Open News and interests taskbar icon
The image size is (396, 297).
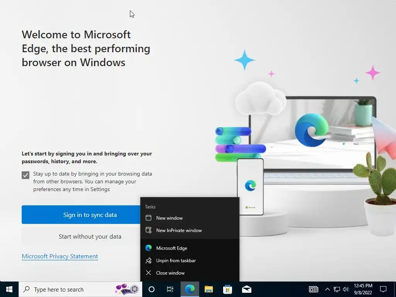click(313, 289)
